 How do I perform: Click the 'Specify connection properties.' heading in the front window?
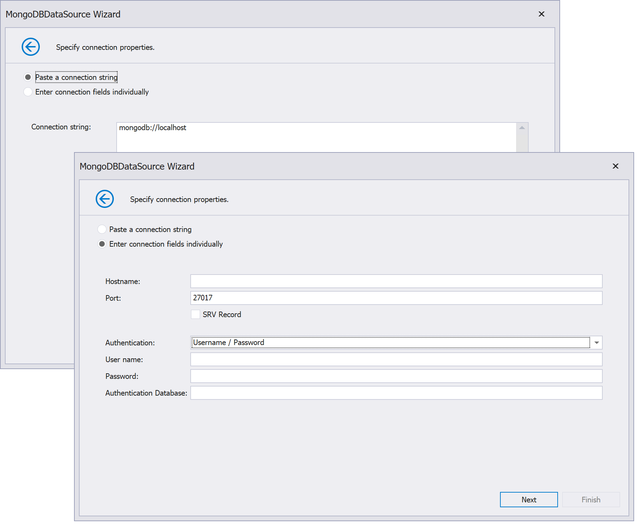click(x=179, y=199)
